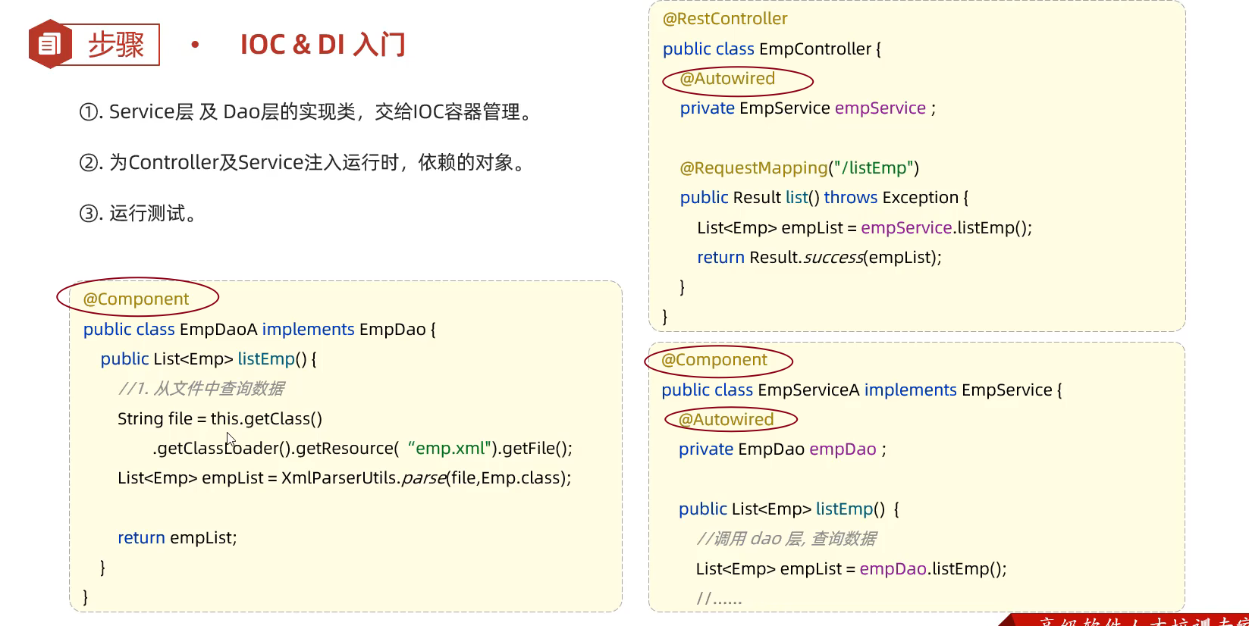
Task: Click the 'public class EmpDaoA implements EmpDao' line
Action: [x=259, y=330]
